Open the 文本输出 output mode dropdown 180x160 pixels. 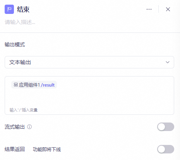coord(89,62)
